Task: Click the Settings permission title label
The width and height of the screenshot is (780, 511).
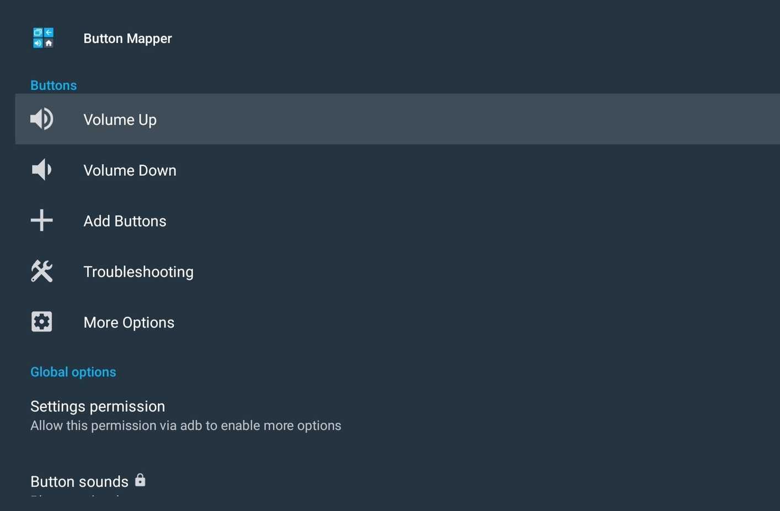Action: 98,406
